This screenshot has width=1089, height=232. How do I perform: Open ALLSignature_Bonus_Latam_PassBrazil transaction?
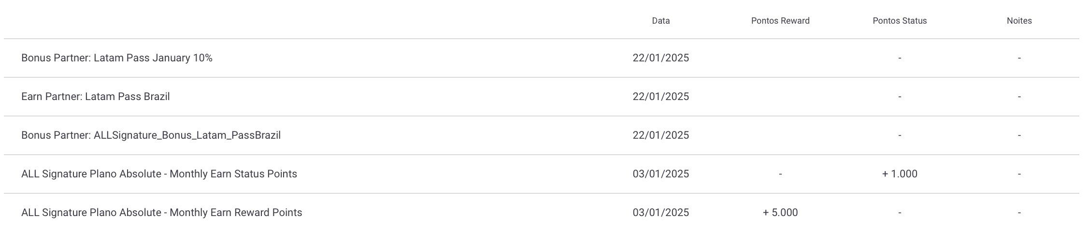point(541,135)
